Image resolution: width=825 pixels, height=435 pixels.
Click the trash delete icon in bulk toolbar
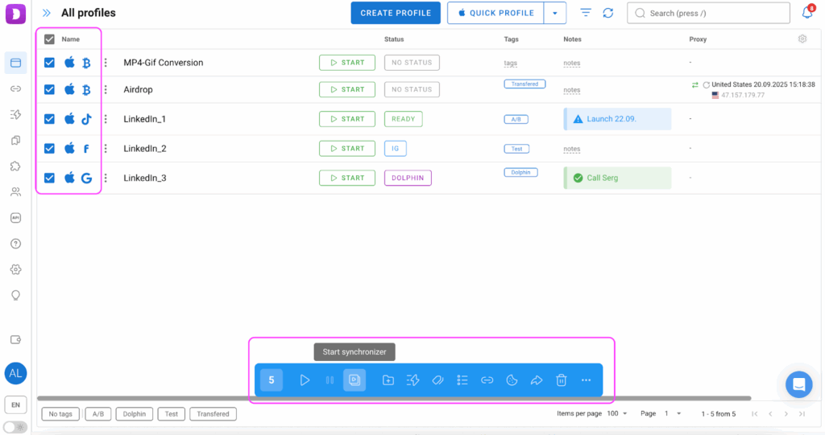(562, 380)
